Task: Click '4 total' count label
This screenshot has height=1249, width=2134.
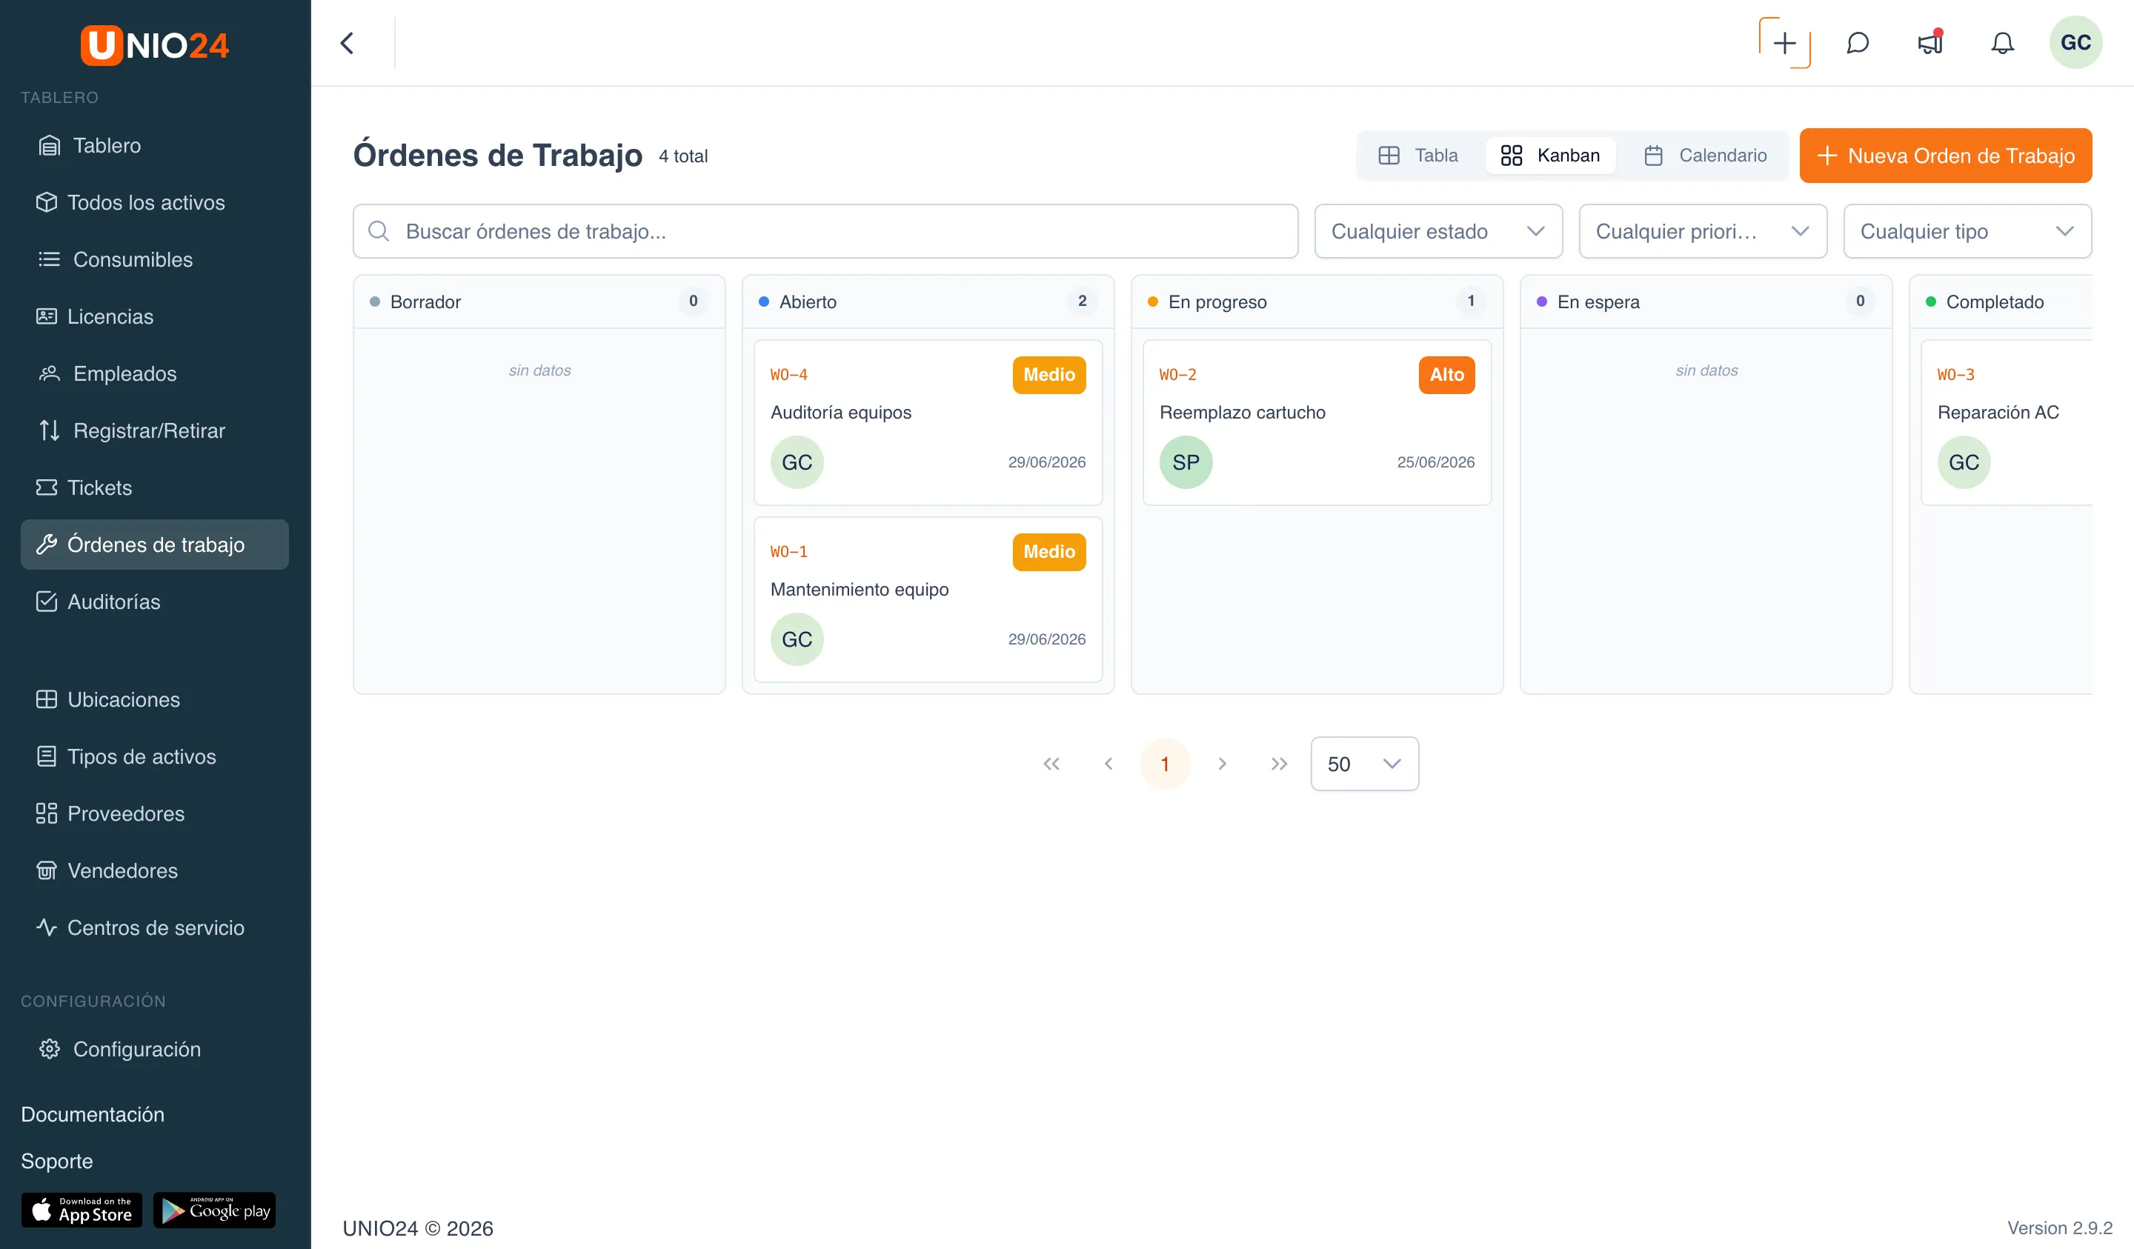Action: click(x=683, y=156)
